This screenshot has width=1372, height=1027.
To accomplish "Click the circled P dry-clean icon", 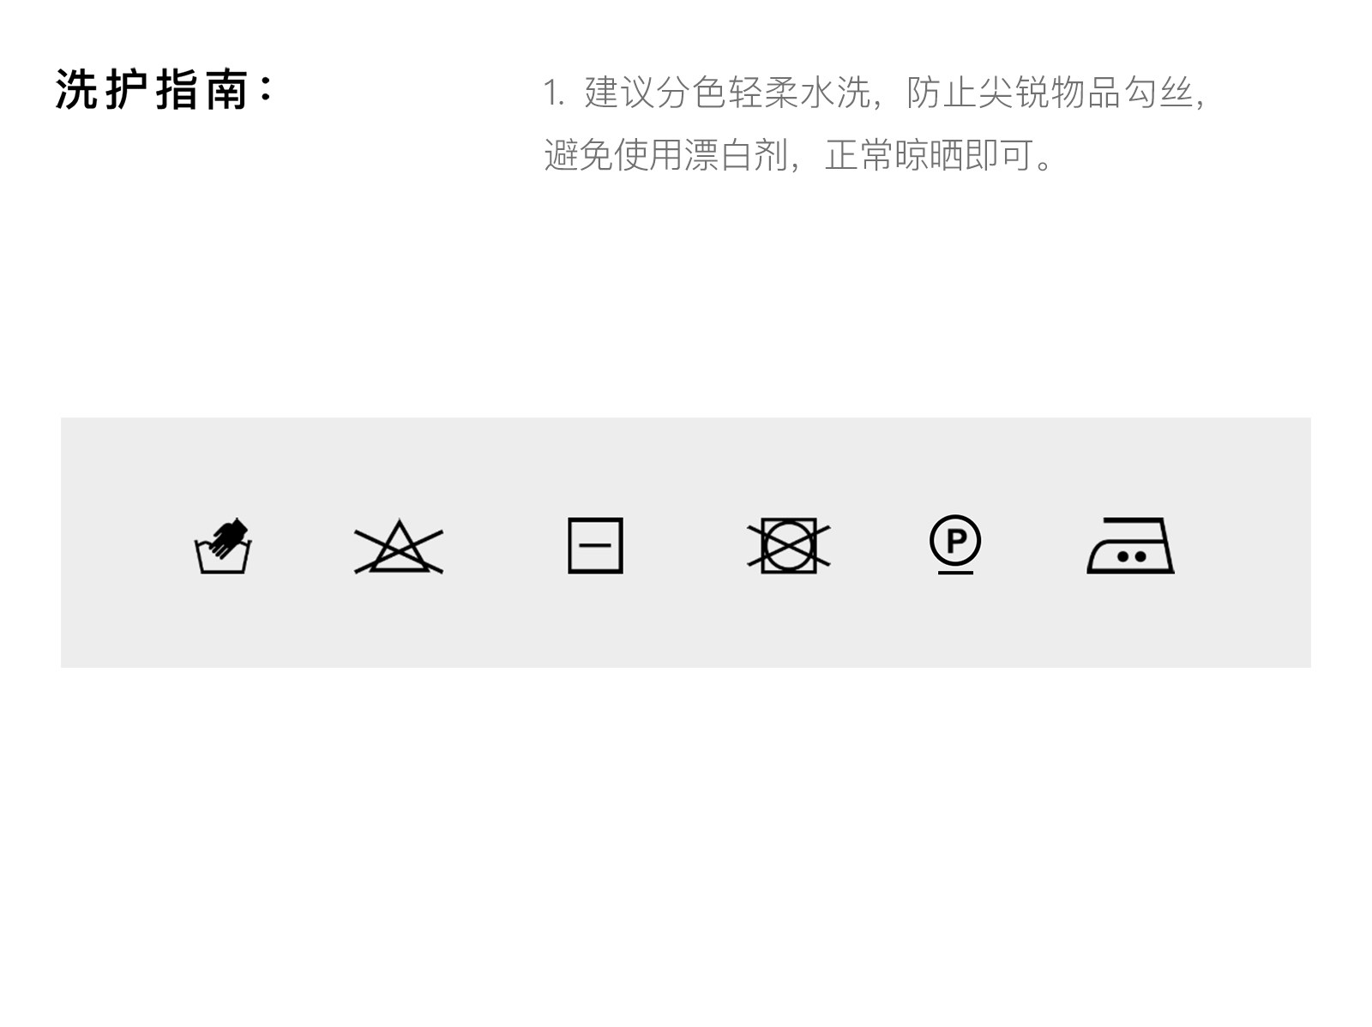I will 955,544.
